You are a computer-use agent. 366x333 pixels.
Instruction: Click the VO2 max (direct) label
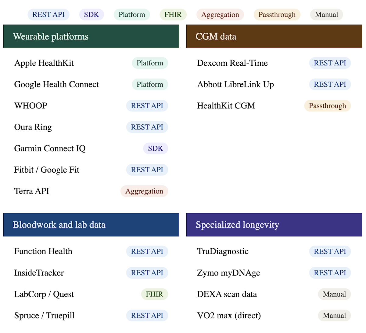tap(229, 316)
